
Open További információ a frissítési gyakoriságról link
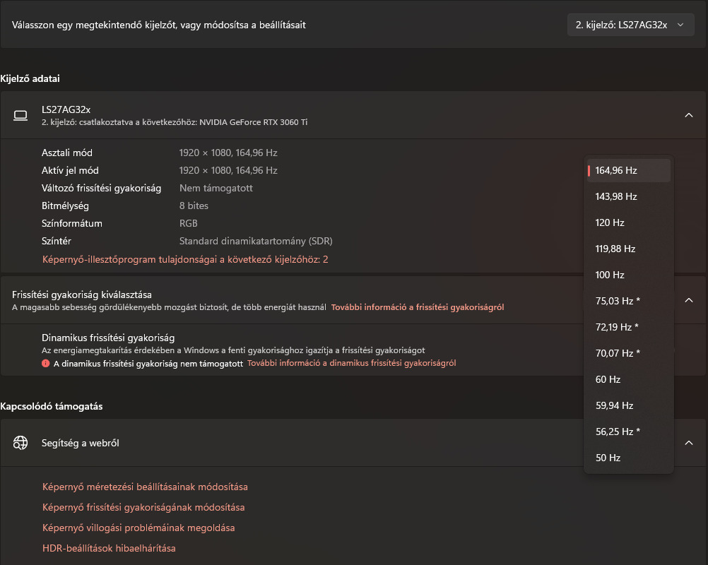coord(417,307)
